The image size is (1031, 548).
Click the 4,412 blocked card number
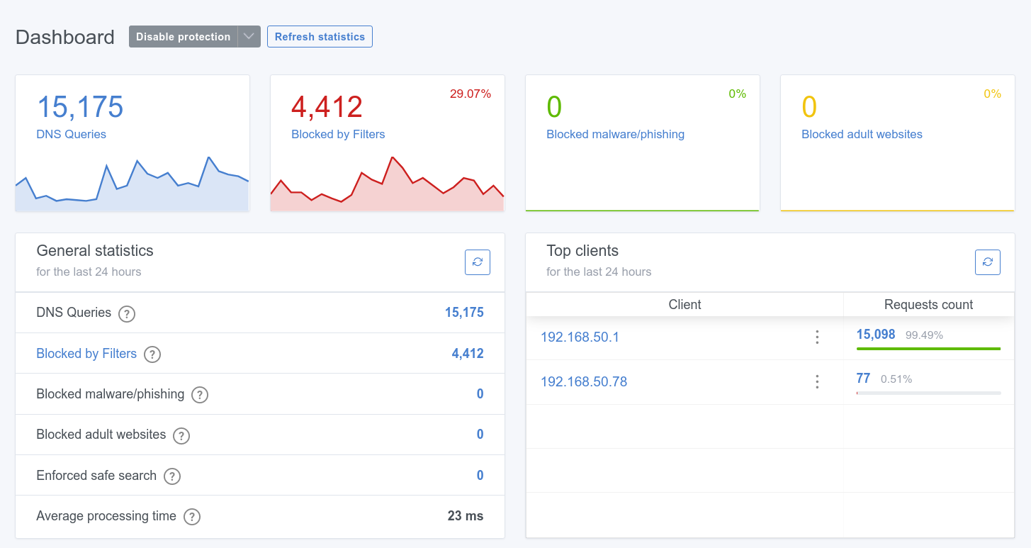point(327,107)
